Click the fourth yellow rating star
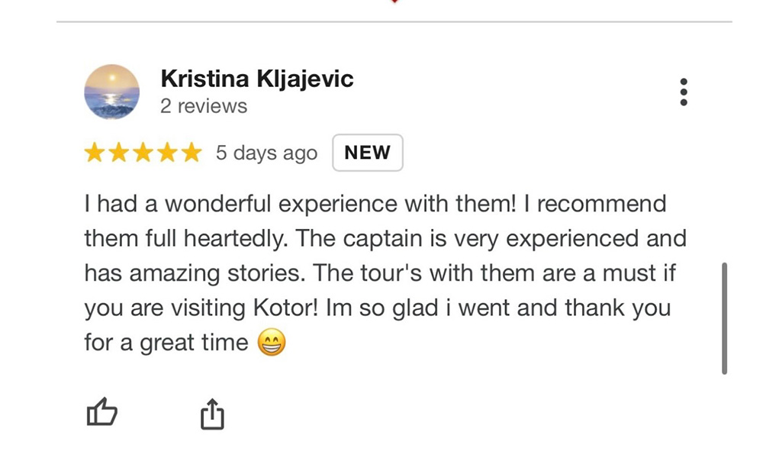The image size is (763, 458). [x=167, y=153]
